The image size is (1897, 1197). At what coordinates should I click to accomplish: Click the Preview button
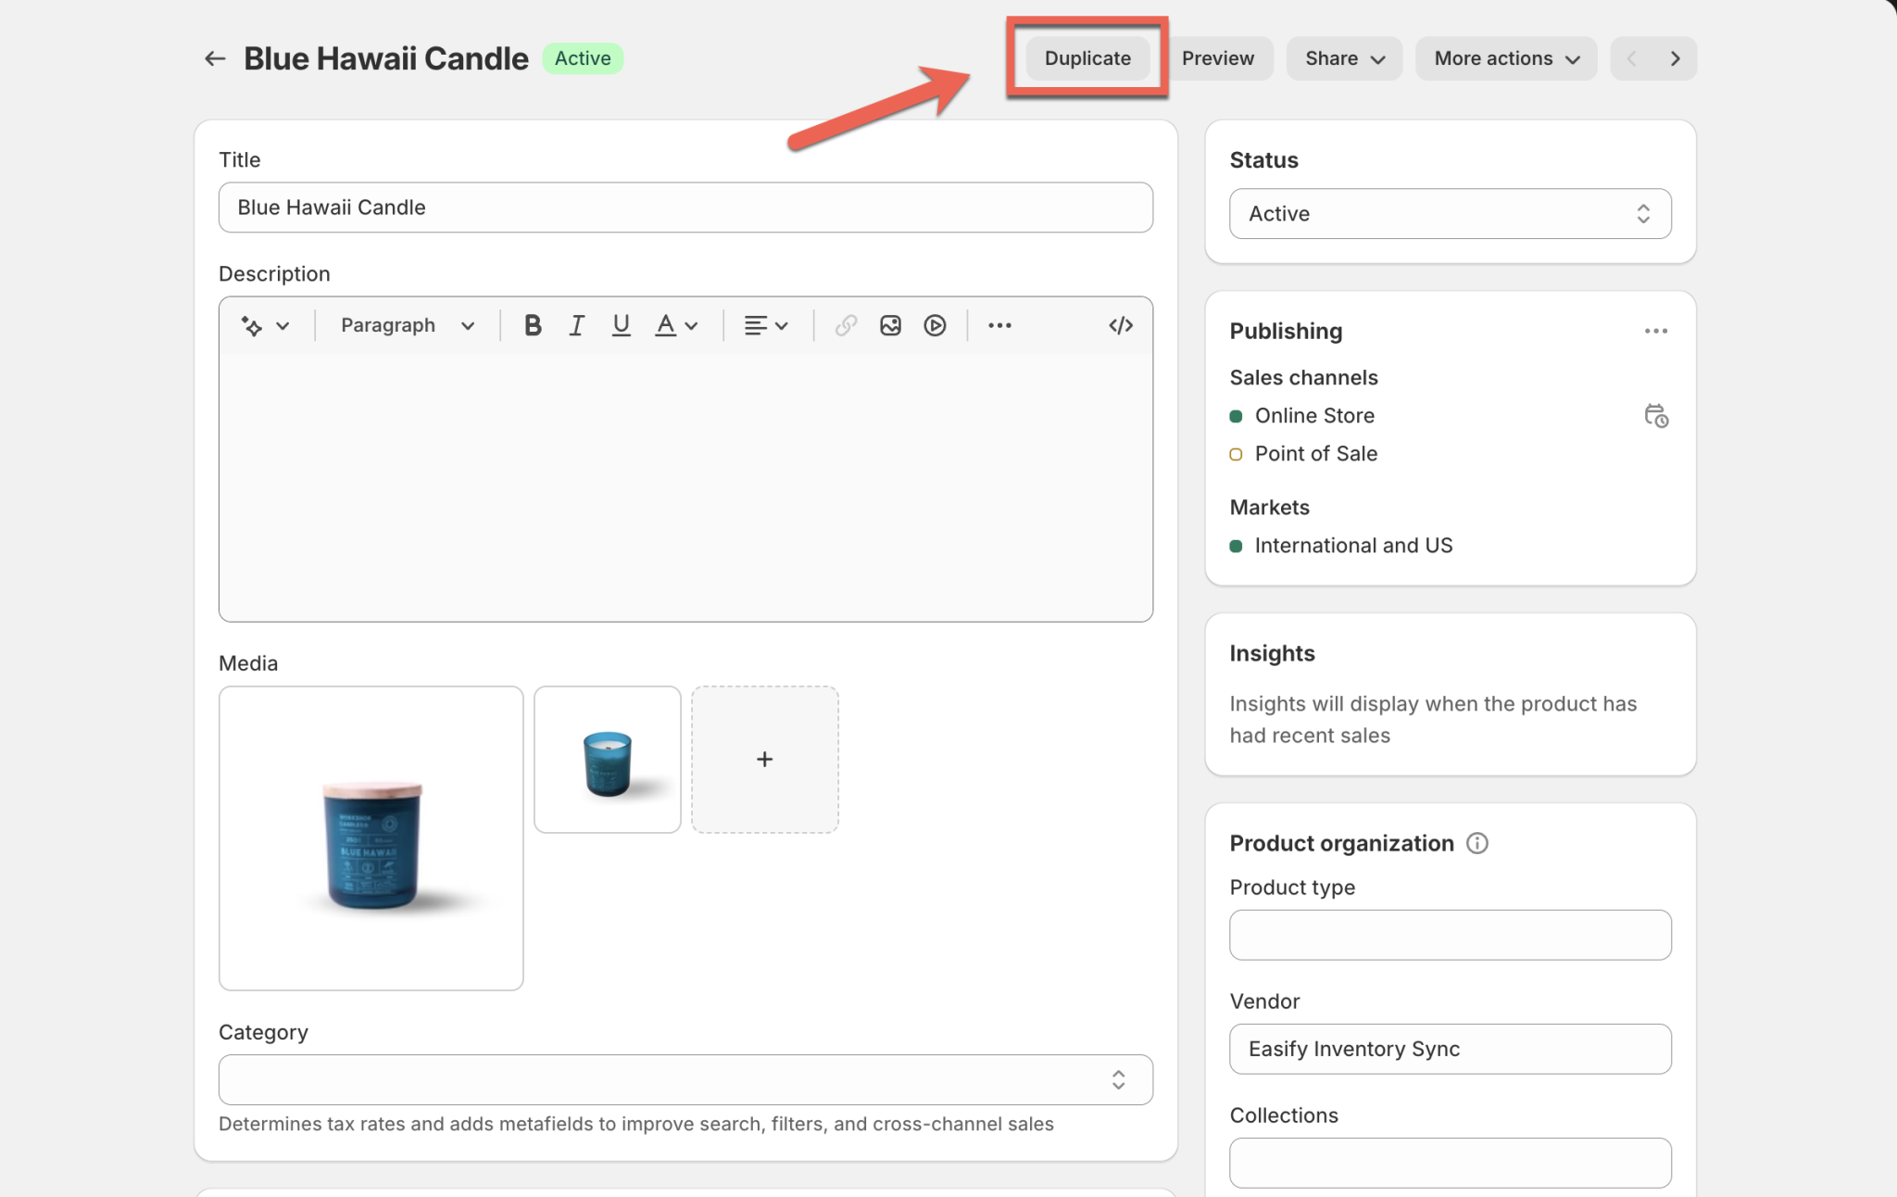[1218, 58]
